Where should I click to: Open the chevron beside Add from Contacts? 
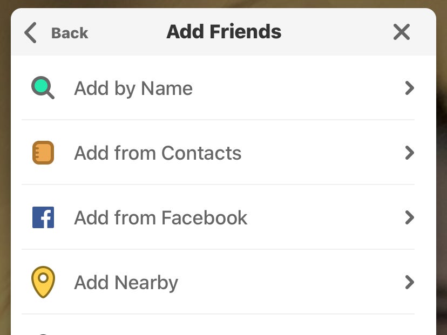409,153
